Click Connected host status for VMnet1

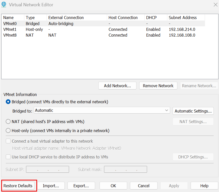pos(118,29)
